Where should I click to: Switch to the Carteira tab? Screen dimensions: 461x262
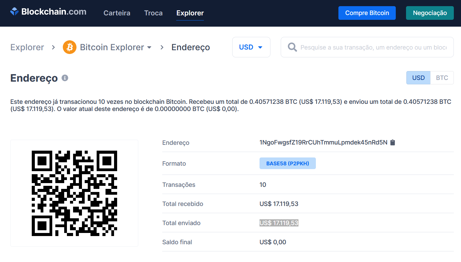117,13
